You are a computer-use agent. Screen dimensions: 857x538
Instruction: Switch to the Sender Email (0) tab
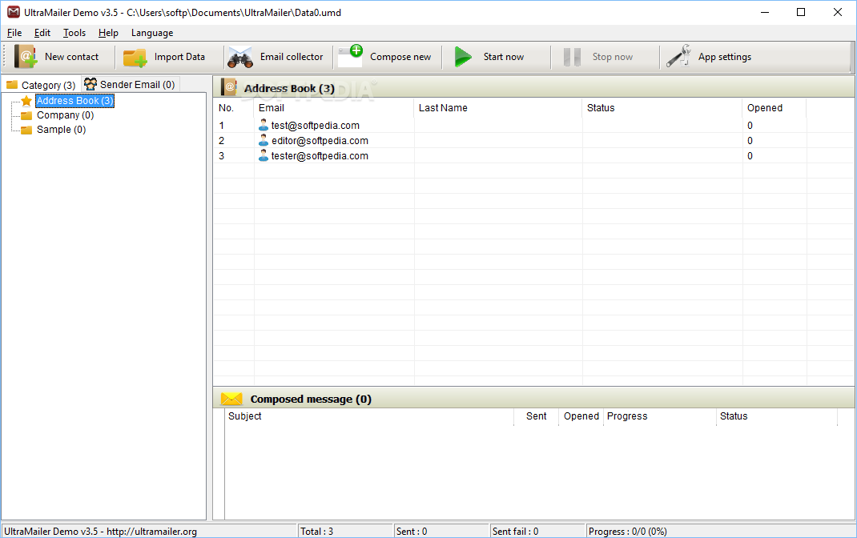point(130,84)
